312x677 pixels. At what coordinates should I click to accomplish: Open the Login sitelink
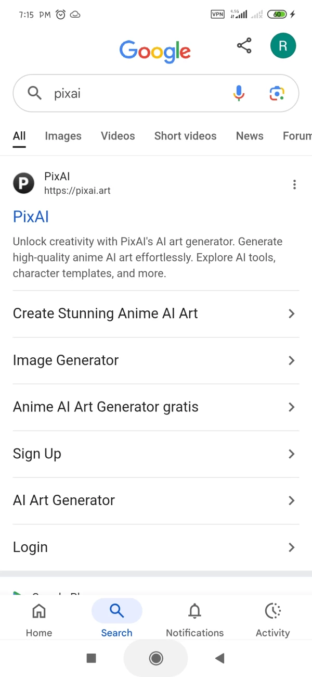coord(30,547)
